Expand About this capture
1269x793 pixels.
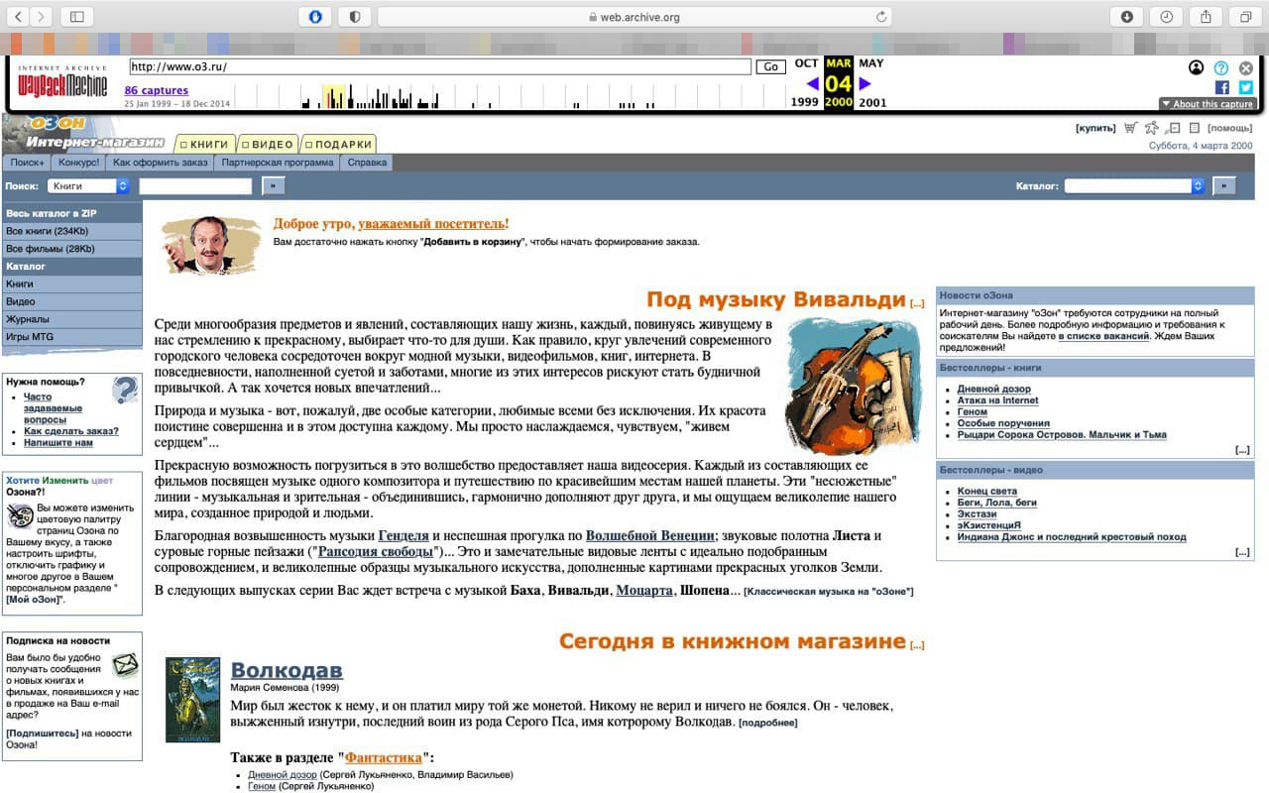point(1208,104)
